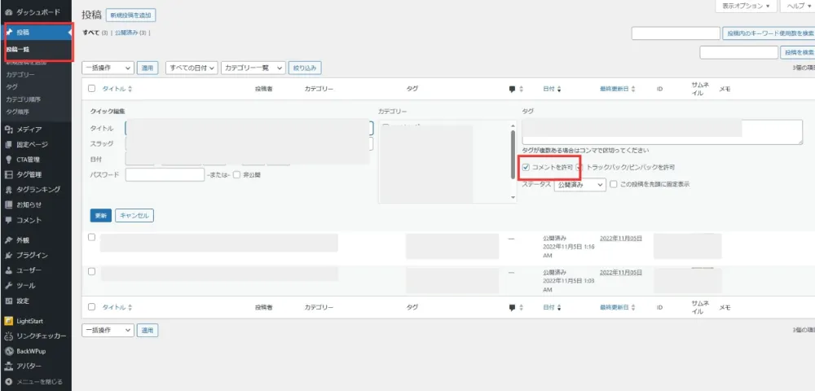Select the タグ submenu item in the sidebar
Viewport: 815px width, 391px height.
tap(11, 87)
